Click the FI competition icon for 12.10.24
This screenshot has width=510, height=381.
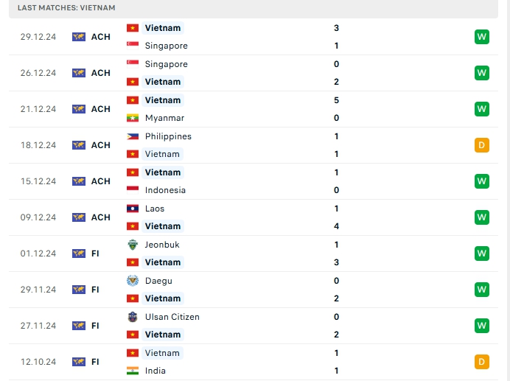[79, 362]
